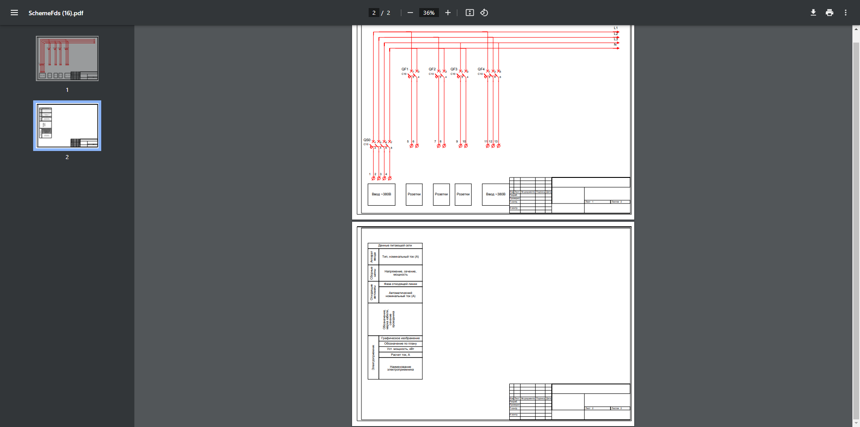Click the N neutral line label

click(x=615, y=44)
